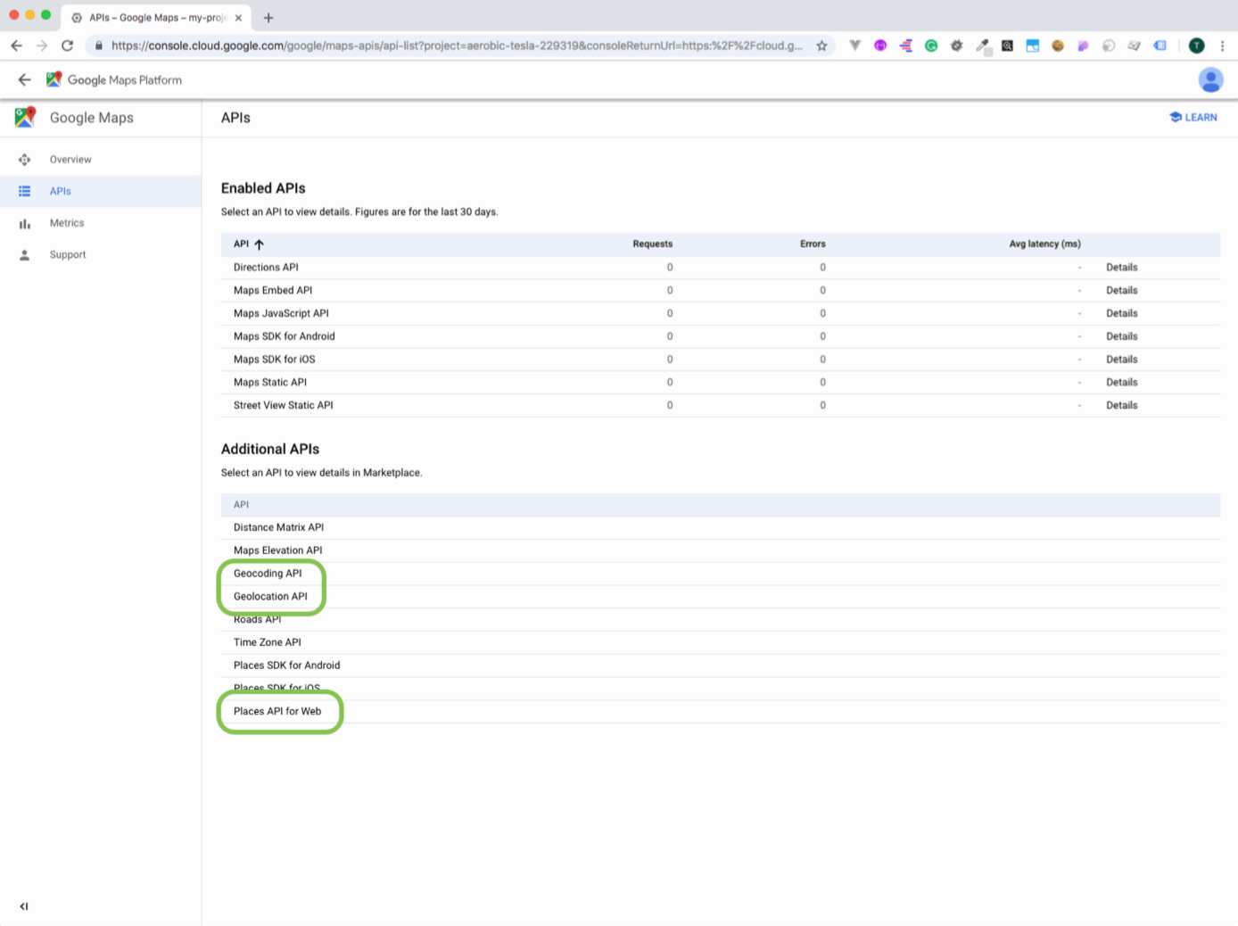Click the Overview sidebar icon

tap(24, 160)
